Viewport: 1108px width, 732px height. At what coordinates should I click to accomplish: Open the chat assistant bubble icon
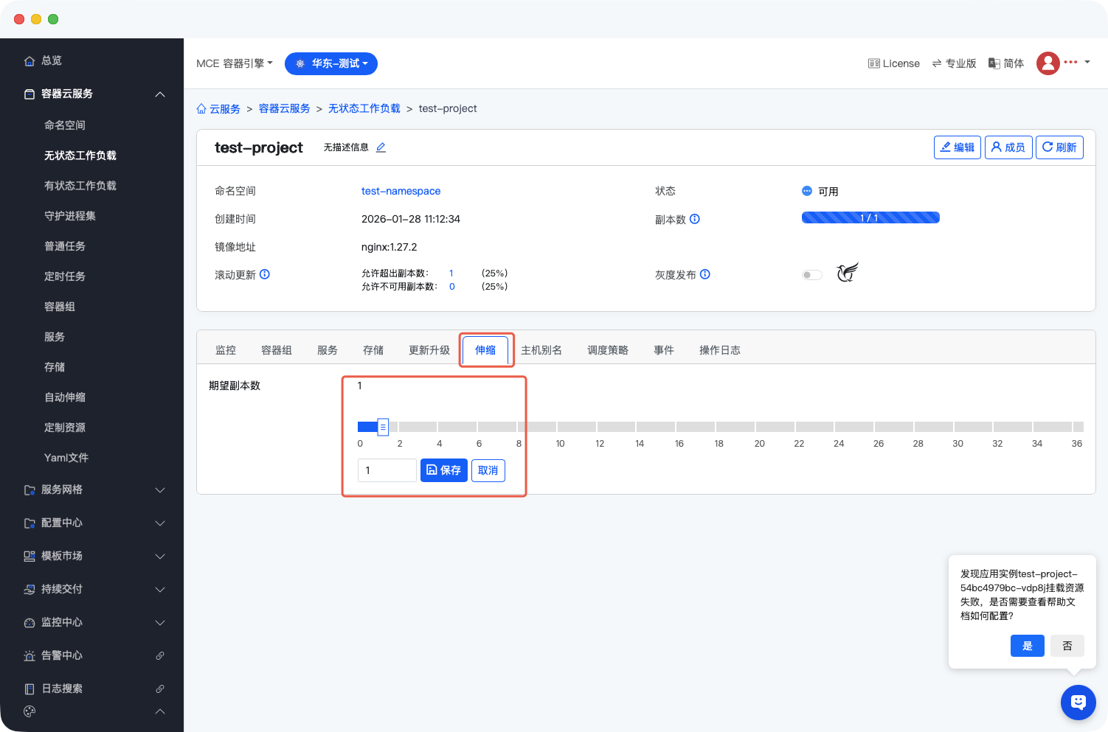1078,702
